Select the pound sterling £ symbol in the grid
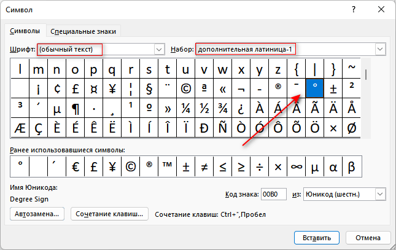Image resolution: width=396 pixels, height=250 pixels. coord(76,88)
